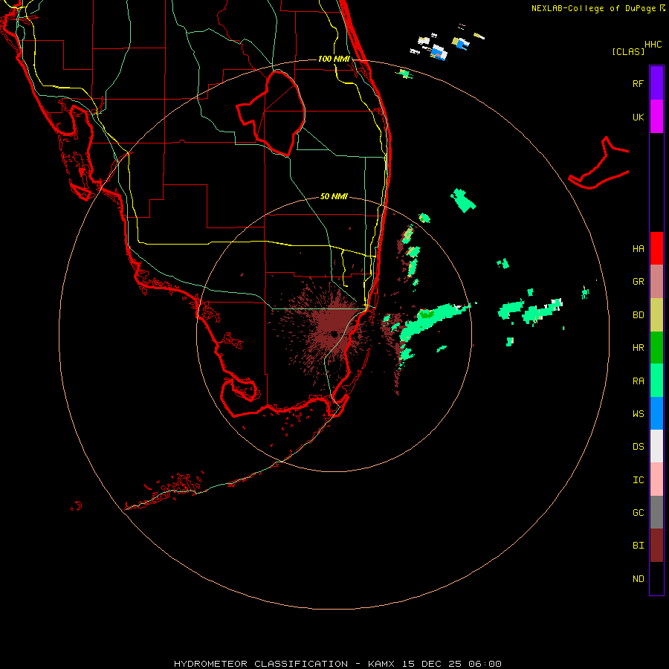Point at the DS legend label
669x669 pixels.
638,447
